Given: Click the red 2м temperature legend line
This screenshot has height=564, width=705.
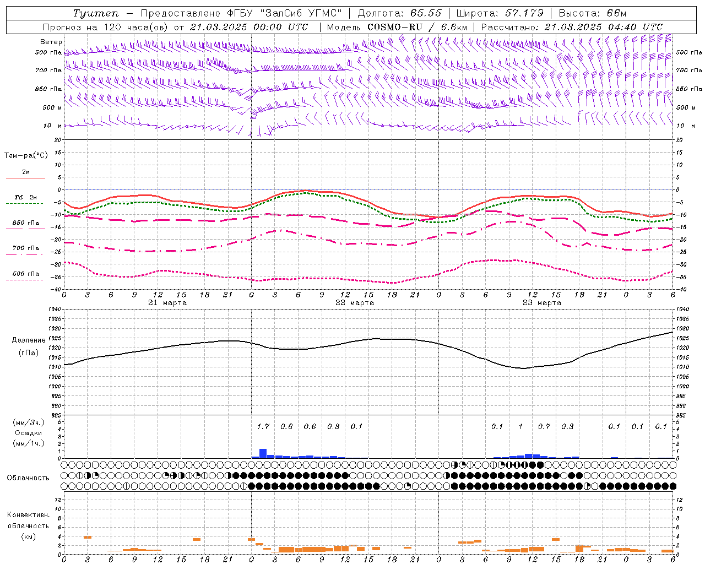Looking at the screenshot, I should pyautogui.click(x=25, y=178).
